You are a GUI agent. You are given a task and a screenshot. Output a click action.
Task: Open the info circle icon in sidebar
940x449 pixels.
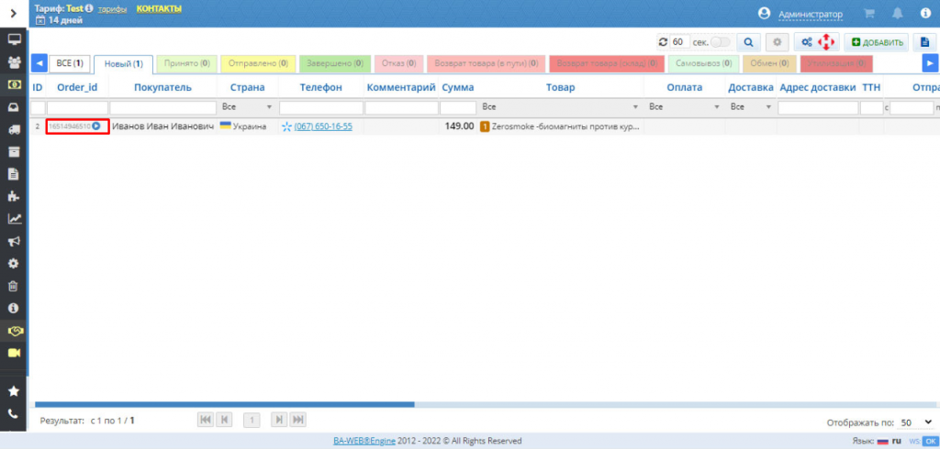point(14,308)
